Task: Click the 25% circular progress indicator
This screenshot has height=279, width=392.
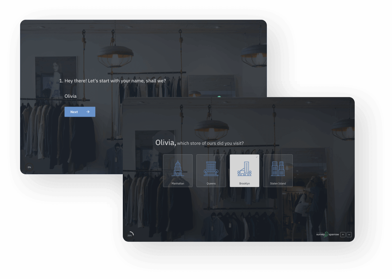Action: click(130, 234)
